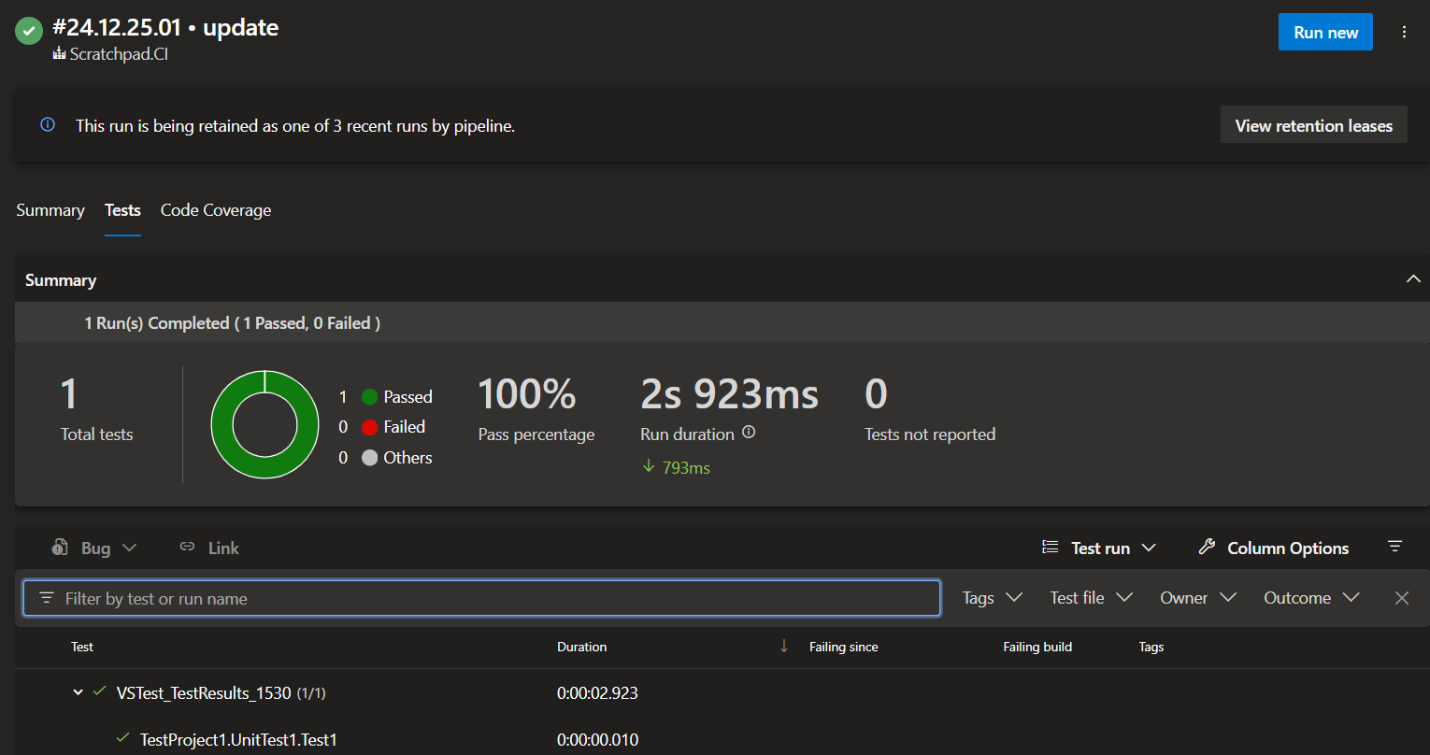Click the 0:00:02.923 duration value
Screen dimensions: 1430x755
coord(597,692)
